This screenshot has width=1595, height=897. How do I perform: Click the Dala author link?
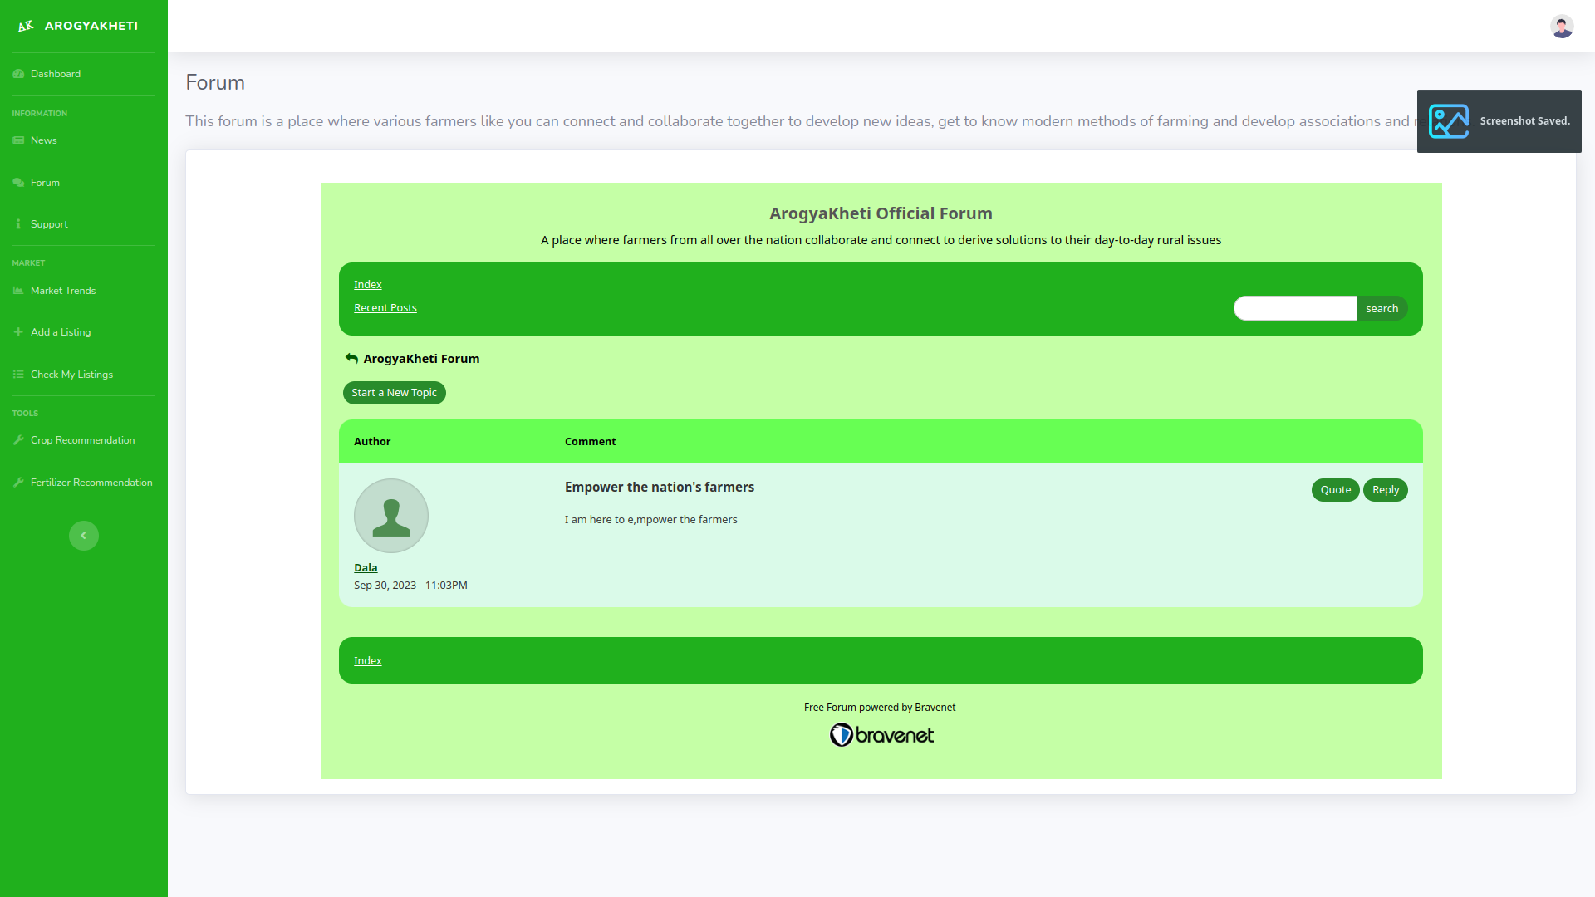pos(366,568)
